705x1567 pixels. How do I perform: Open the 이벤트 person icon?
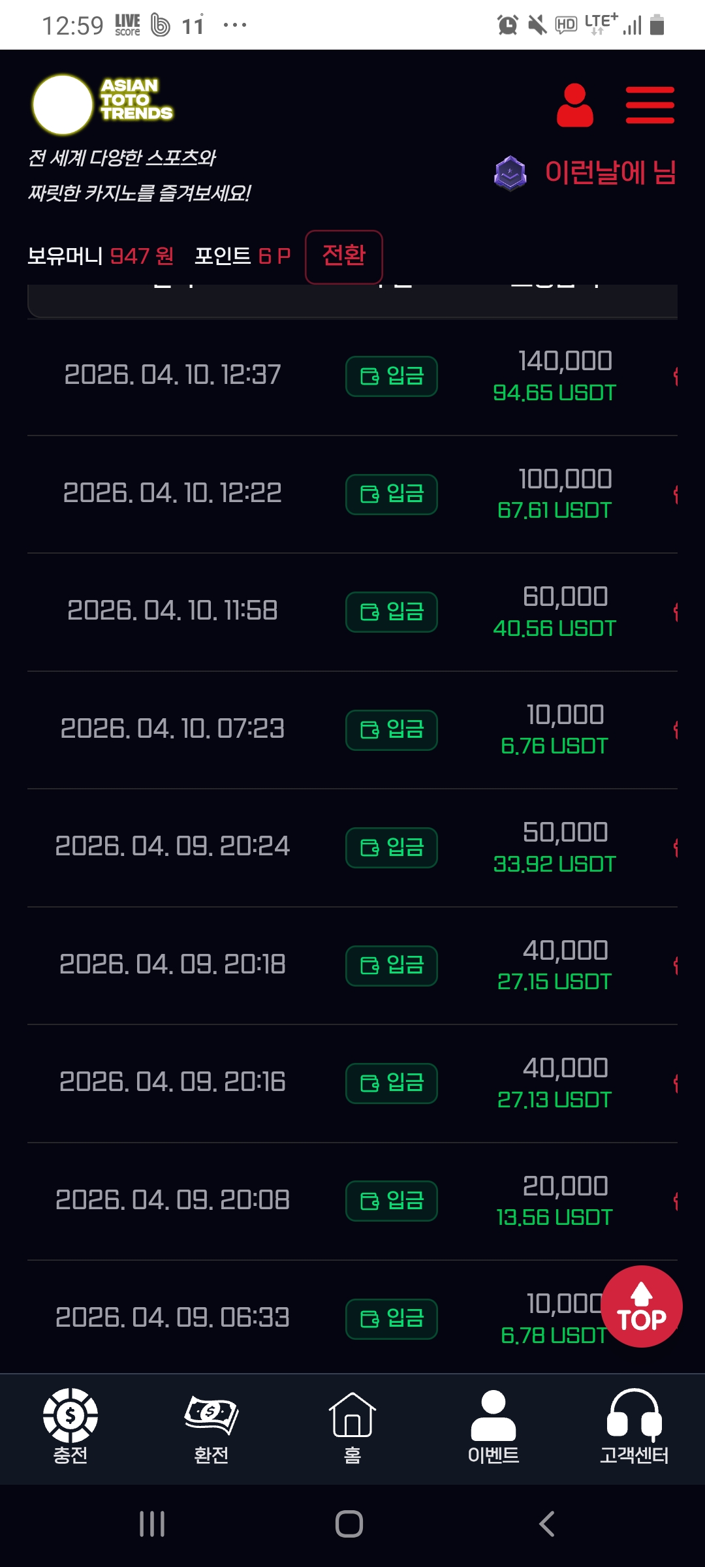click(493, 1426)
